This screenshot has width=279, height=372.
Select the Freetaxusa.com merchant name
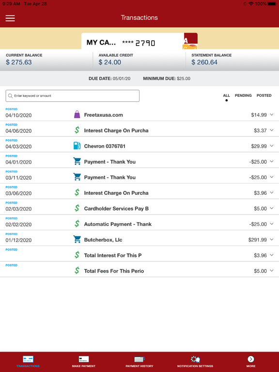pyautogui.click(x=104, y=115)
